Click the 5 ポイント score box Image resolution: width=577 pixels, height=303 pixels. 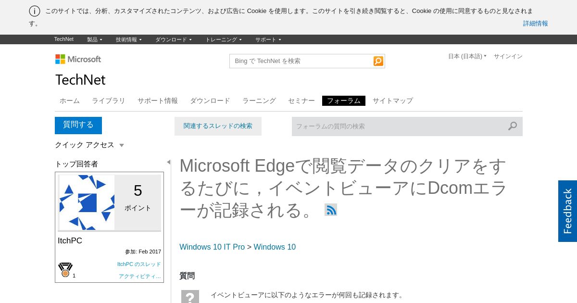138,202
